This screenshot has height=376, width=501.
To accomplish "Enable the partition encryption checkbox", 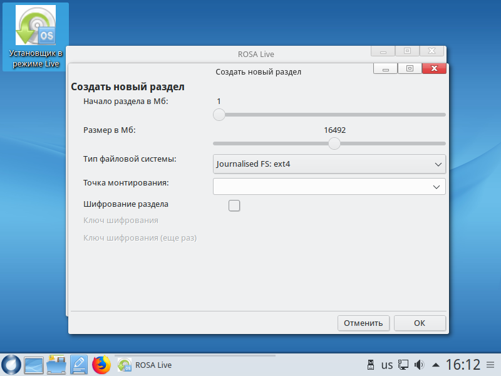I will point(234,205).
